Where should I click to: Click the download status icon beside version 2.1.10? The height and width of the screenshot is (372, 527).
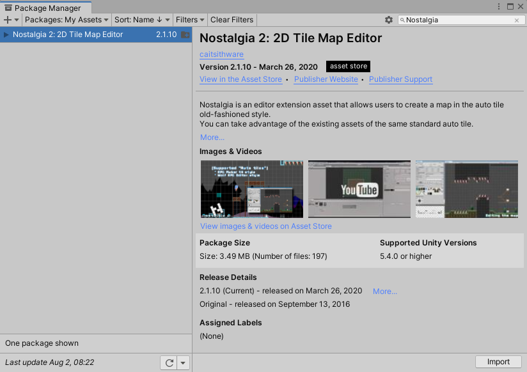click(x=185, y=35)
